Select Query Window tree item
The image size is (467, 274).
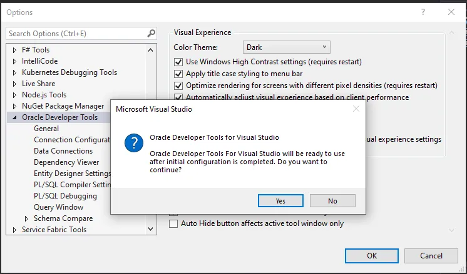pyautogui.click(x=58, y=207)
